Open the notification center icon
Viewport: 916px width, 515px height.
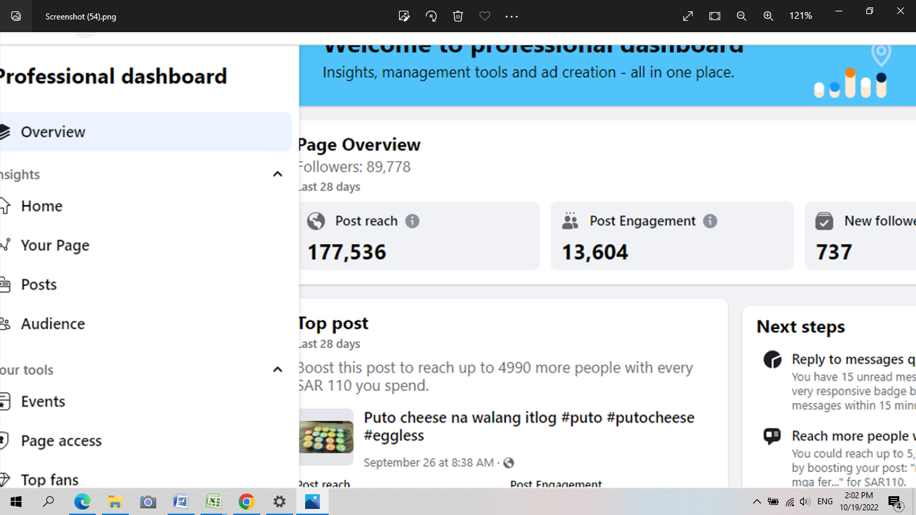(x=895, y=502)
